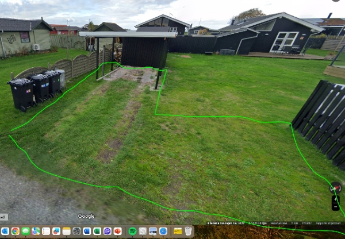345x239 pixels.
Task: Open the Messages app in dock
Action: click(x=25, y=231)
